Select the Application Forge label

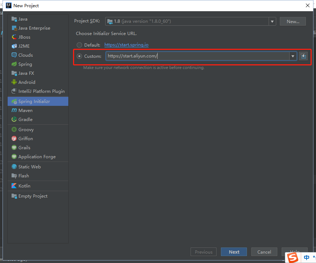pyautogui.click(x=37, y=157)
